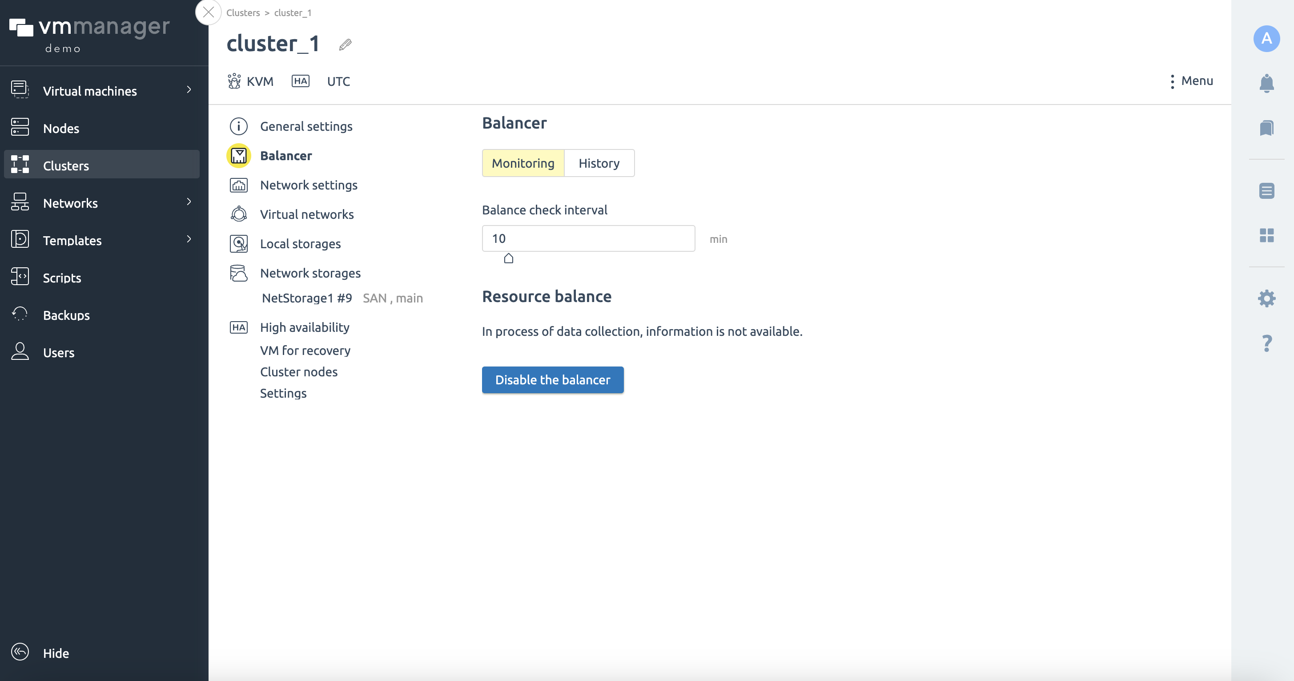This screenshot has width=1294, height=681.
Task: Open General settings section
Action: pos(306,126)
